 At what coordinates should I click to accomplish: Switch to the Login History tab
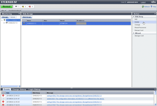[34, 89]
